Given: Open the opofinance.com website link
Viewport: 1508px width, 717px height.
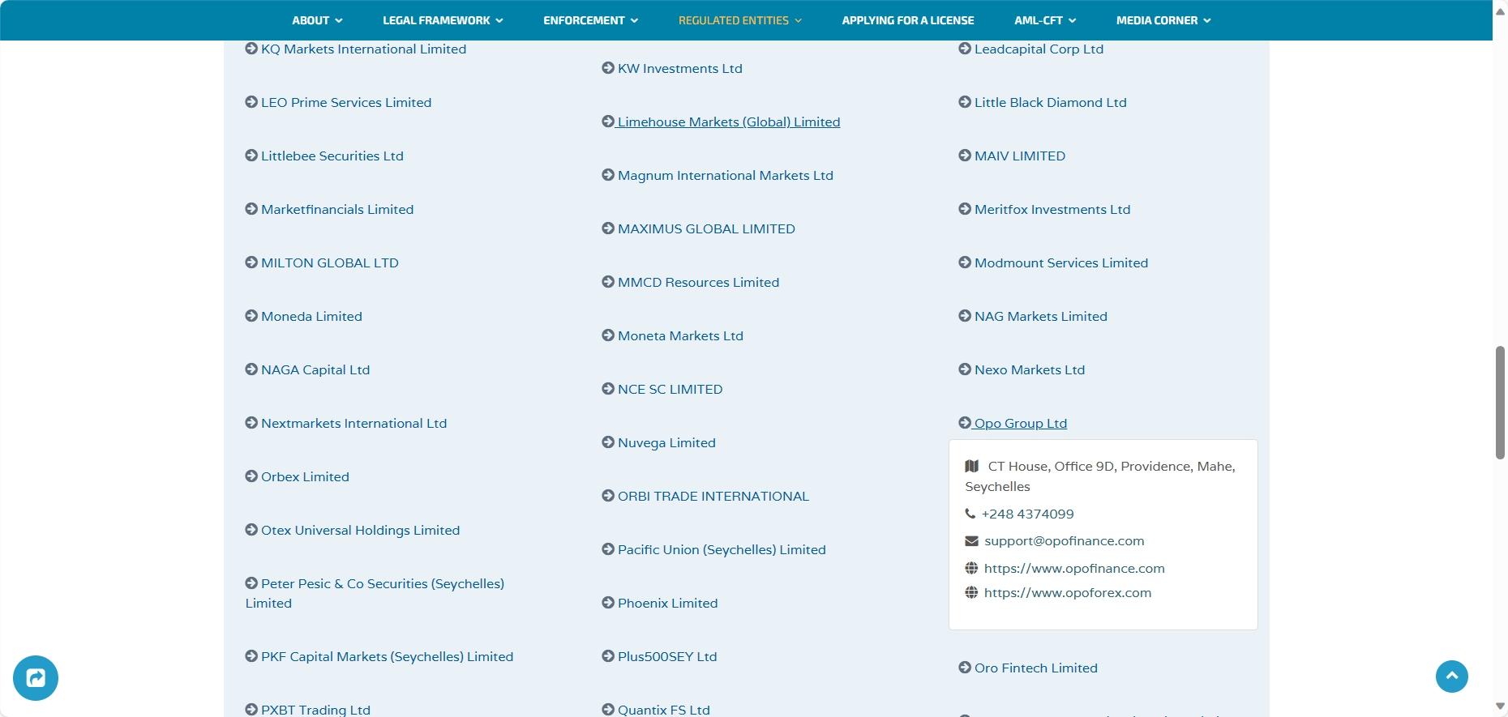Looking at the screenshot, I should [x=1074, y=568].
